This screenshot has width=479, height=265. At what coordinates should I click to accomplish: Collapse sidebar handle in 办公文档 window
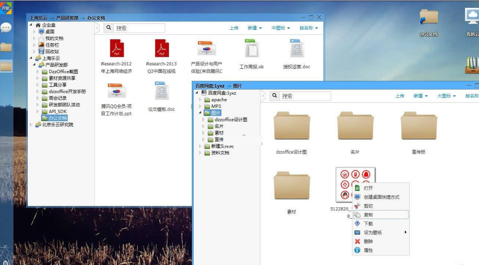click(x=97, y=28)
